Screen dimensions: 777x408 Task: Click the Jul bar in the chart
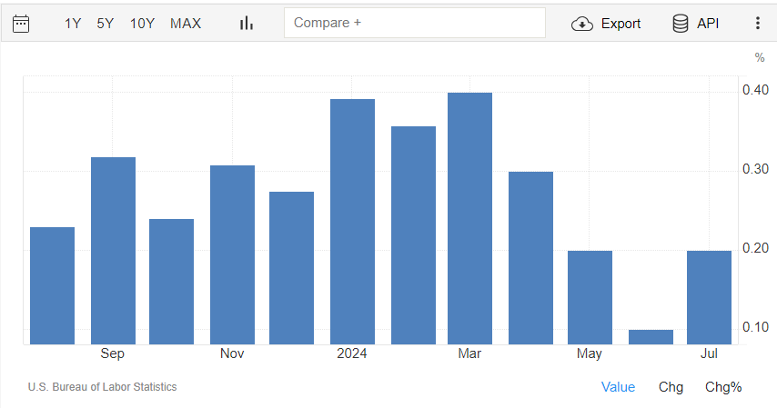click(709, 297)
